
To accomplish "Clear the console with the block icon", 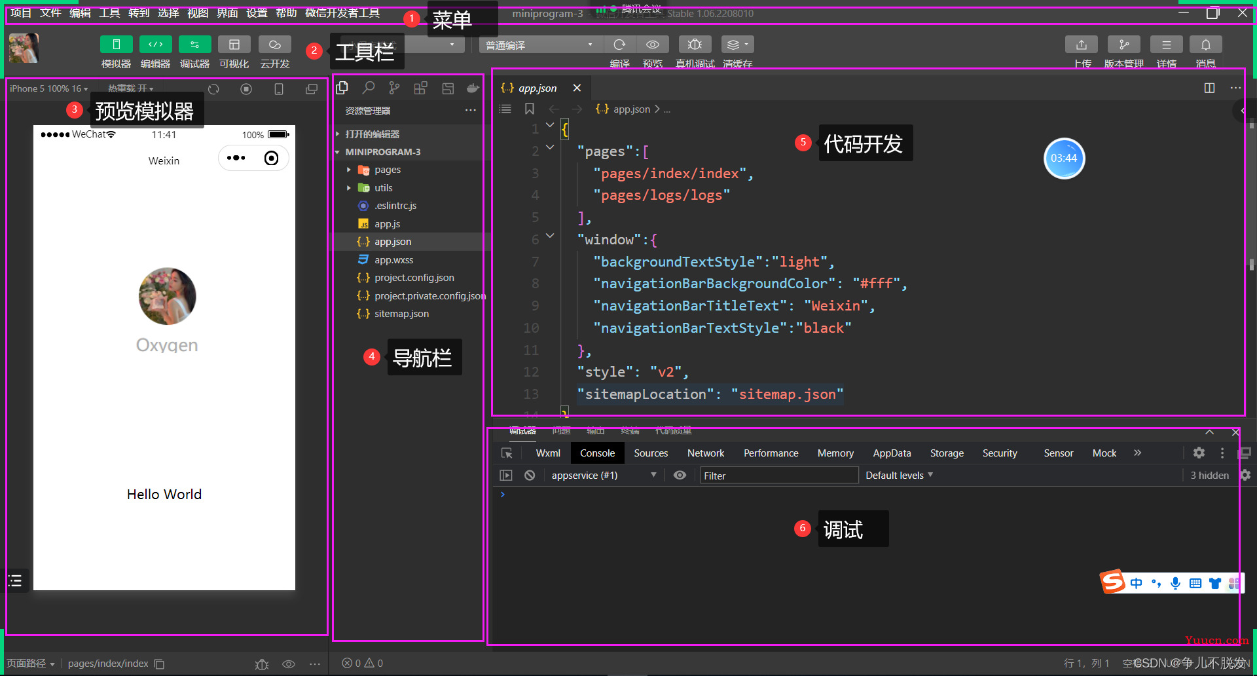I will tap(530, 476).
